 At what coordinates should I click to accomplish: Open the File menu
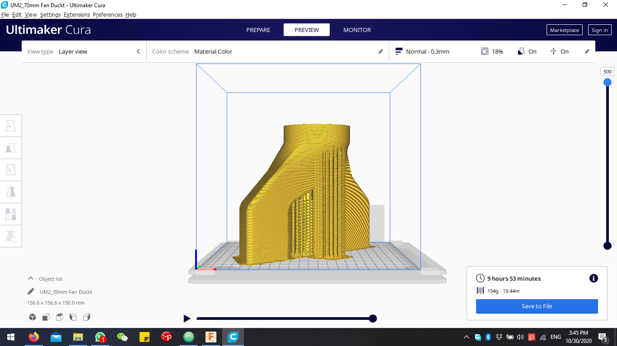coord(5,14)
